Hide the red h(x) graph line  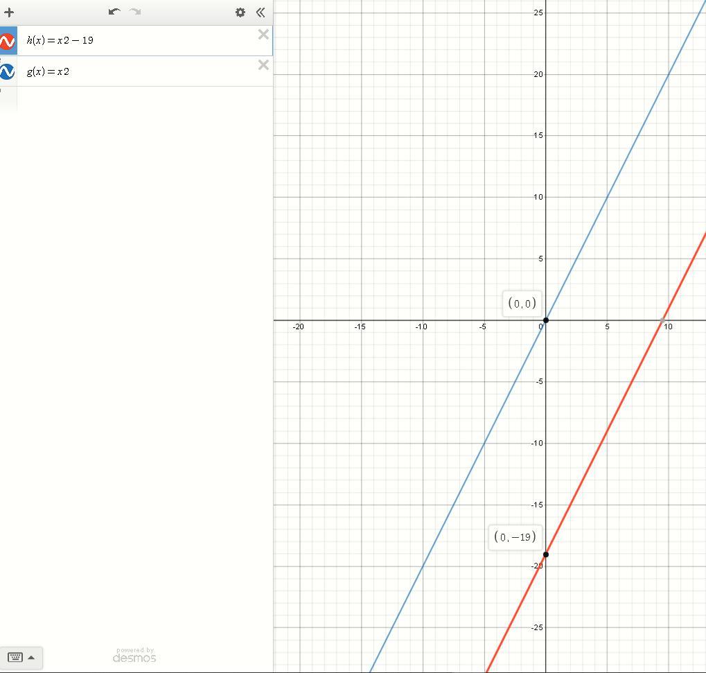[7, 41]
